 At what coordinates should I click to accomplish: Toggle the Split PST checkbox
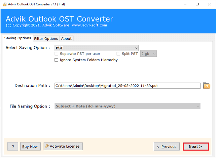pyautogui.click(x=118, y=54)
